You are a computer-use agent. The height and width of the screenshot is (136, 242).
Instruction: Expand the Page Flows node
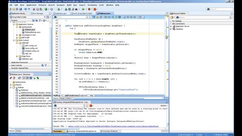click(17, 56)
